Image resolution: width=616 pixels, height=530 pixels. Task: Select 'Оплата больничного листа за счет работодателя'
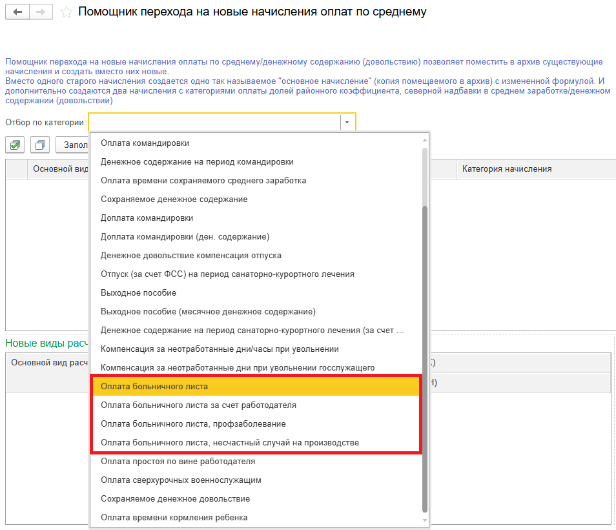pyautogui.click(x=198, y=405)
